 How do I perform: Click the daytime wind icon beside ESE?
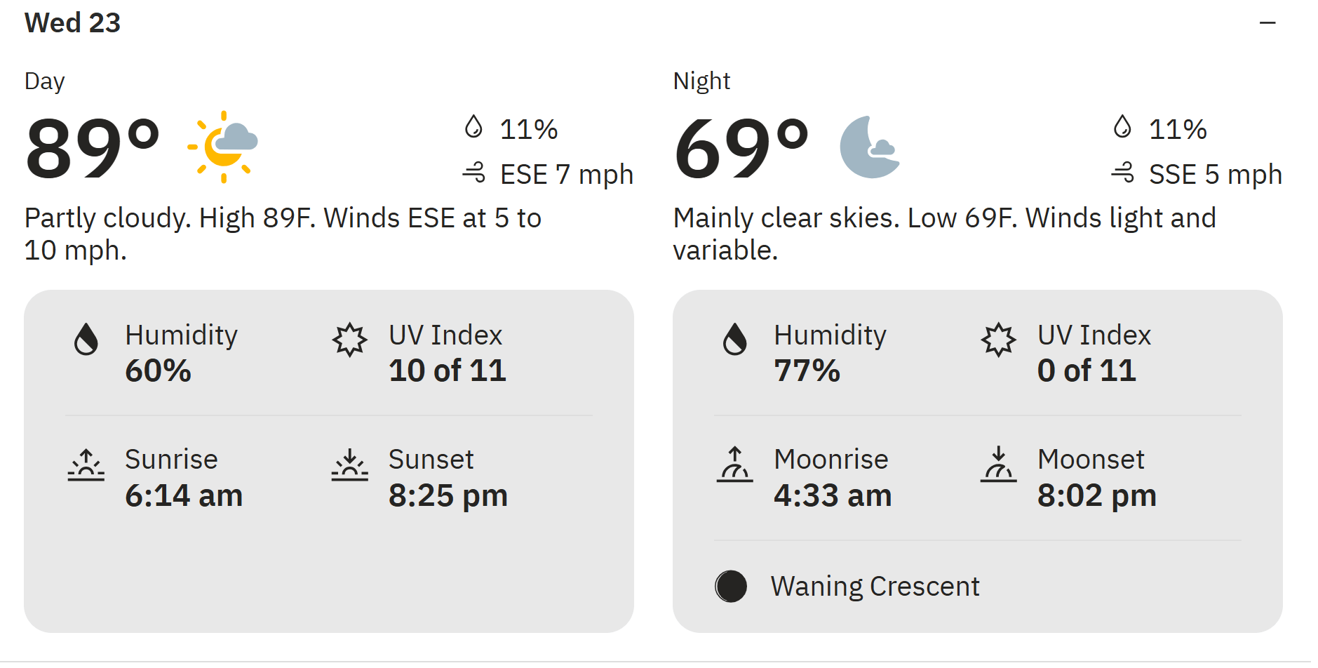pos(474,172)
